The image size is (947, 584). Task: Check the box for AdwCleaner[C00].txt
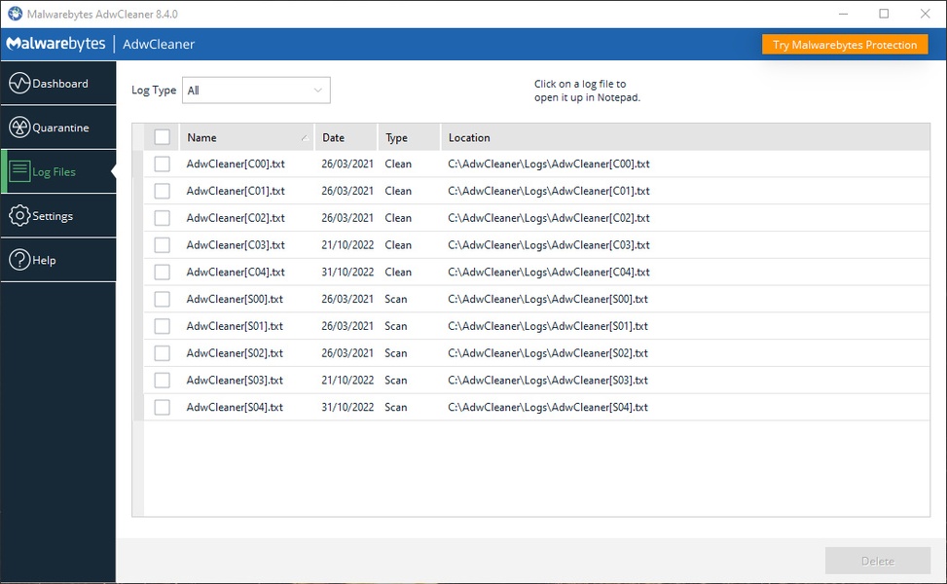(x=162, y=164)
